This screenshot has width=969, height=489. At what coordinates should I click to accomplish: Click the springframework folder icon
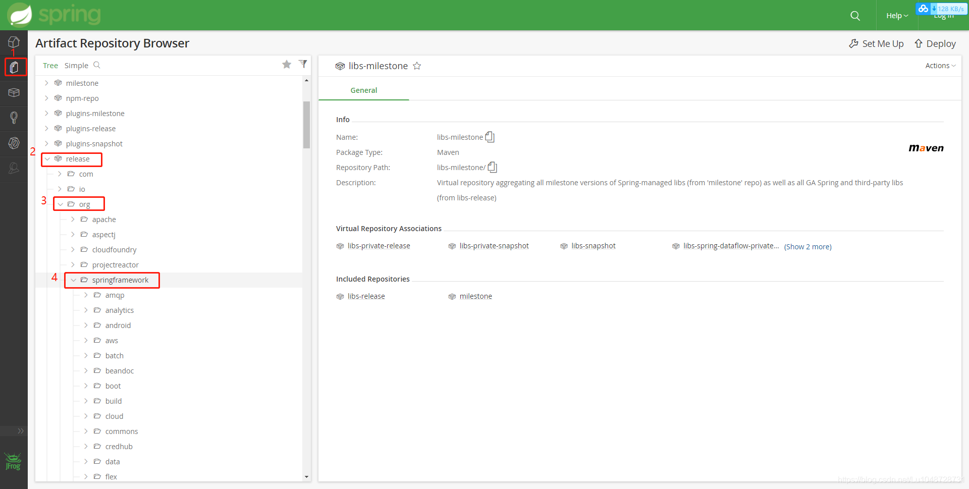point(84,280)
